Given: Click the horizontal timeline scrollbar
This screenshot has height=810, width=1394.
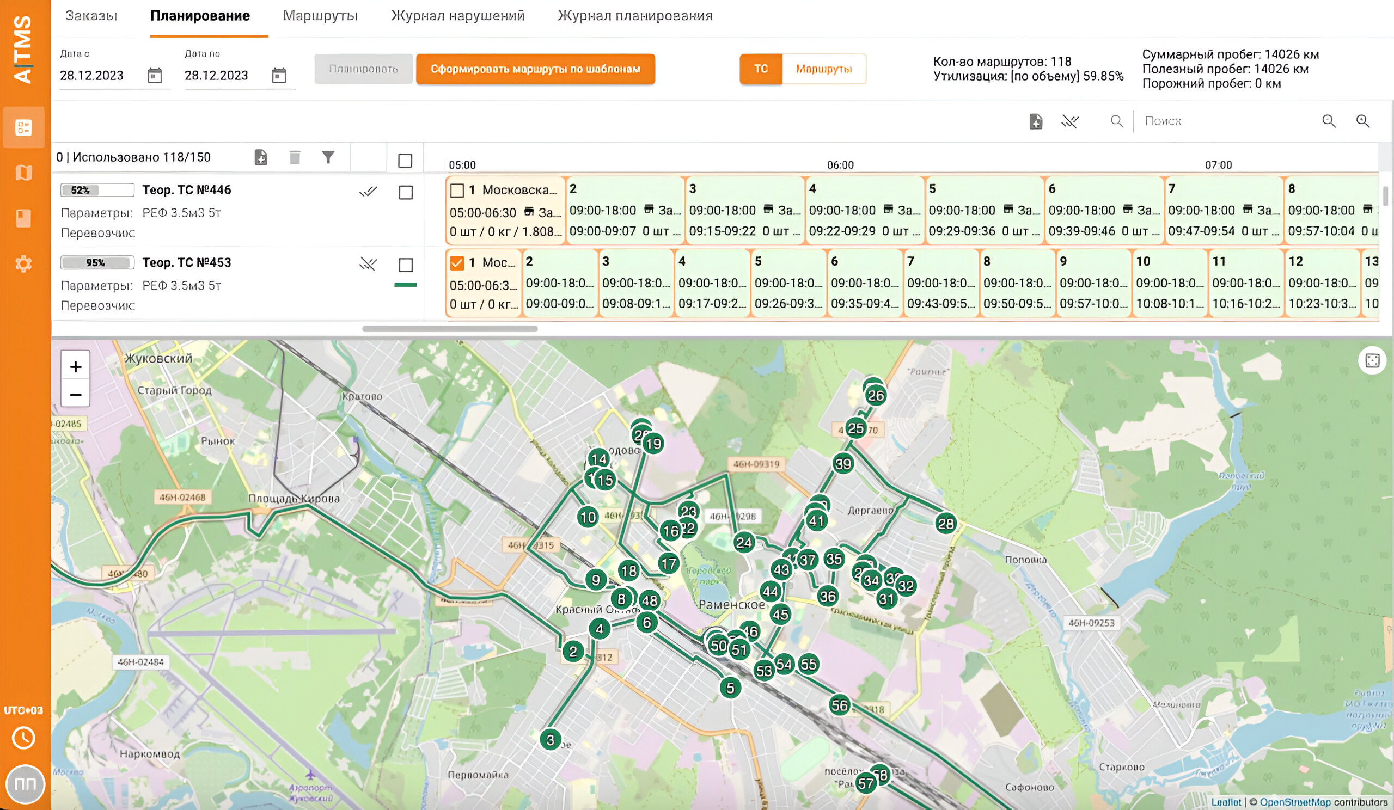Looking at the screenshot, I should (x=450, y=328).
